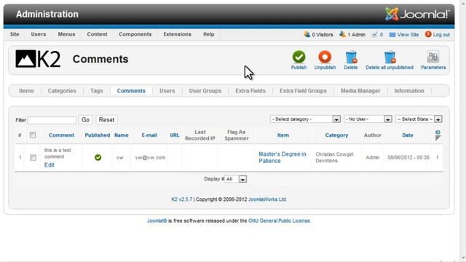Click the Delete trash icon
The height and width of the screenshot is (262, 466).
tap(351, 57)
